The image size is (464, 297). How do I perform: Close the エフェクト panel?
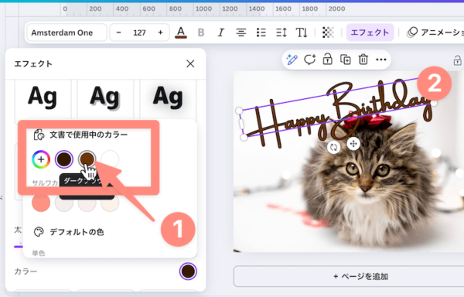[190, 63]
